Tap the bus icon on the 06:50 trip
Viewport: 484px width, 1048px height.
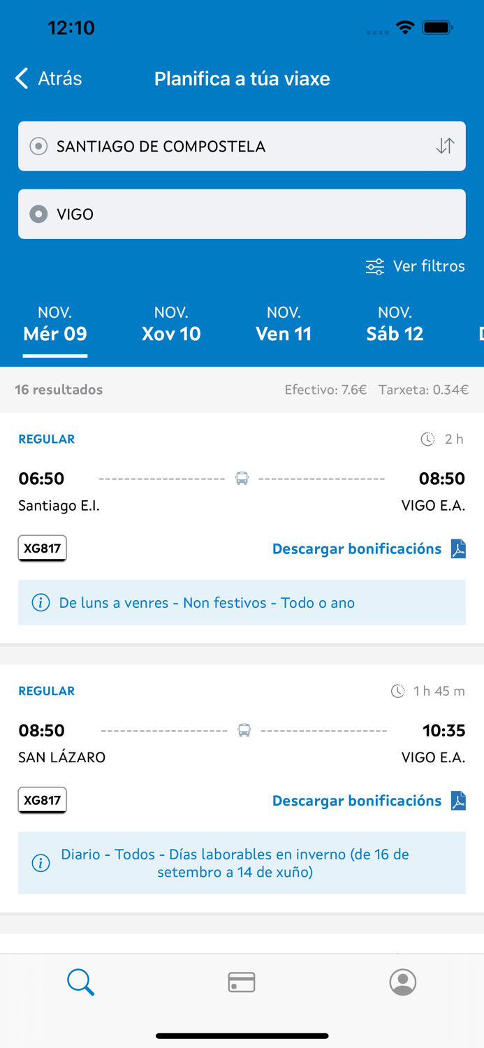click(x=242, y=478)
